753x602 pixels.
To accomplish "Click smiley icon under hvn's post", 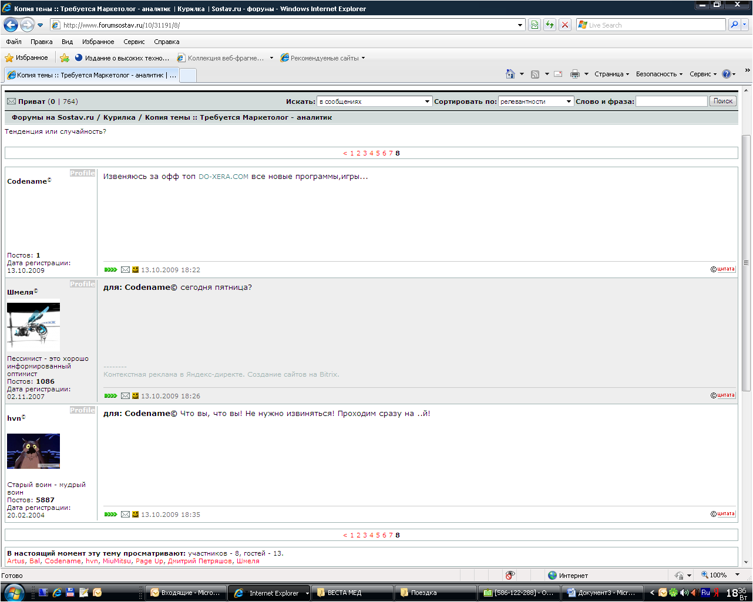I will (x=135, y=515).
